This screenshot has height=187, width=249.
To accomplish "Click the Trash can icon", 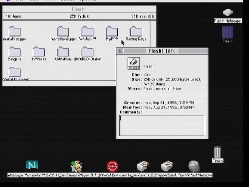I will [218, 152].
